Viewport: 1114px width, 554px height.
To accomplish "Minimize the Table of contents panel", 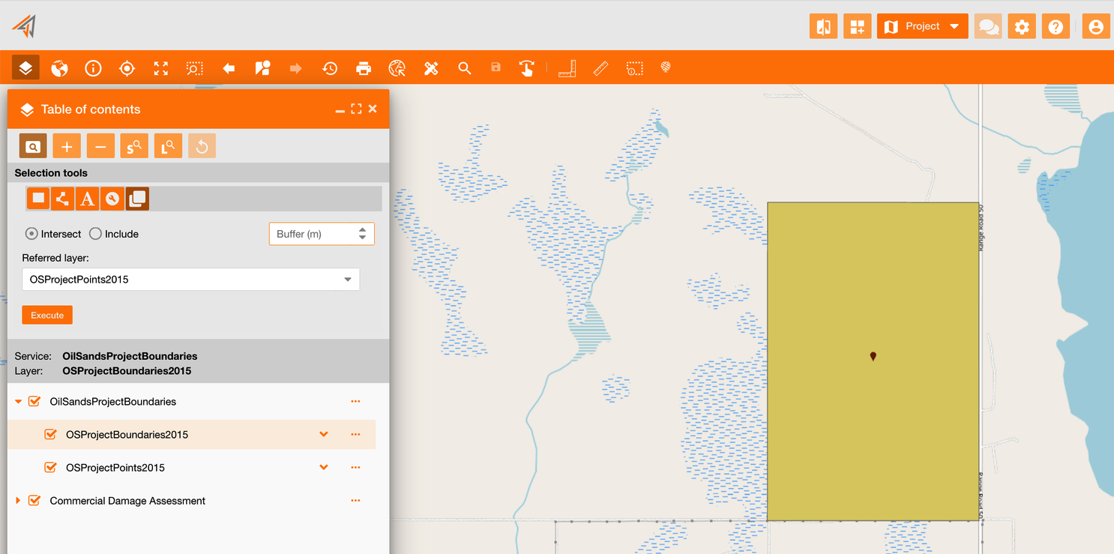I will pos(340,110).
